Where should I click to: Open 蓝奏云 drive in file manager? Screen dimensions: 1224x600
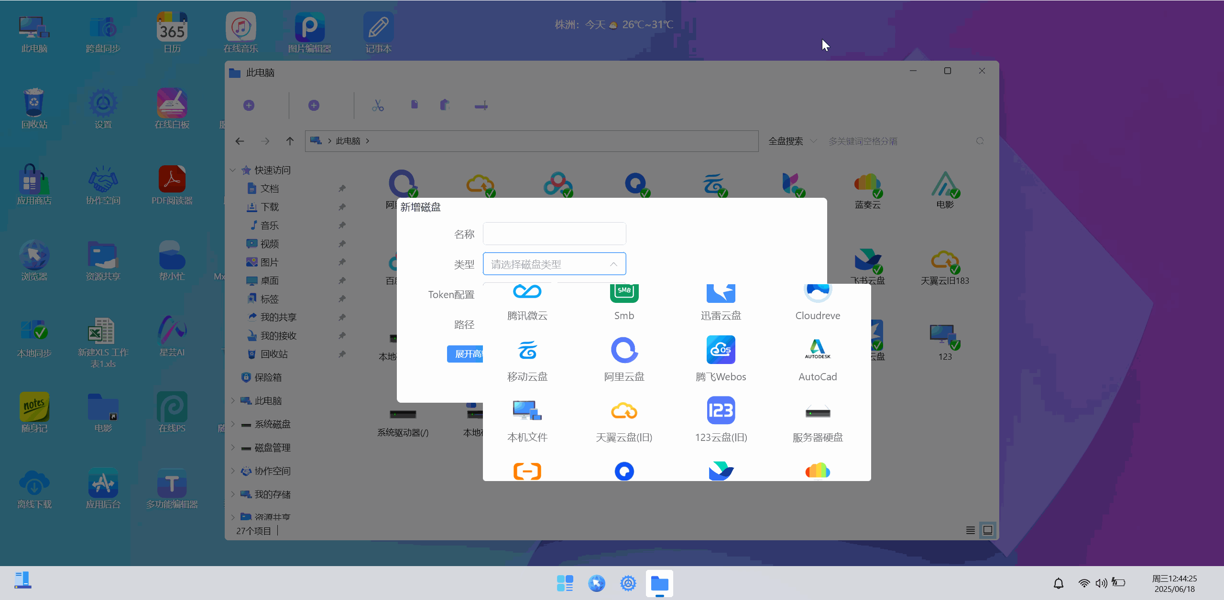coord(867,191)
